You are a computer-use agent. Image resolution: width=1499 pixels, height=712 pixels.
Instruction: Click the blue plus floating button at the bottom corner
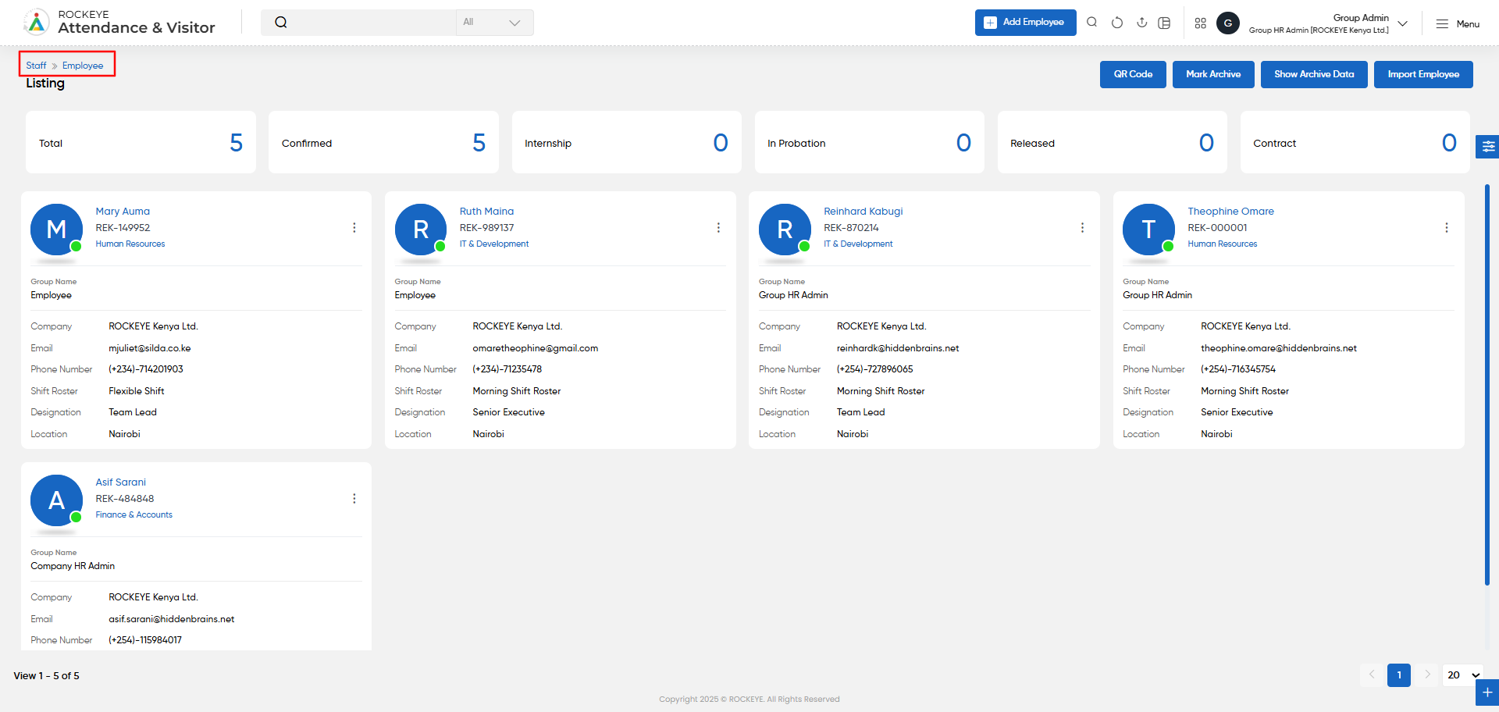[1487, 692]
